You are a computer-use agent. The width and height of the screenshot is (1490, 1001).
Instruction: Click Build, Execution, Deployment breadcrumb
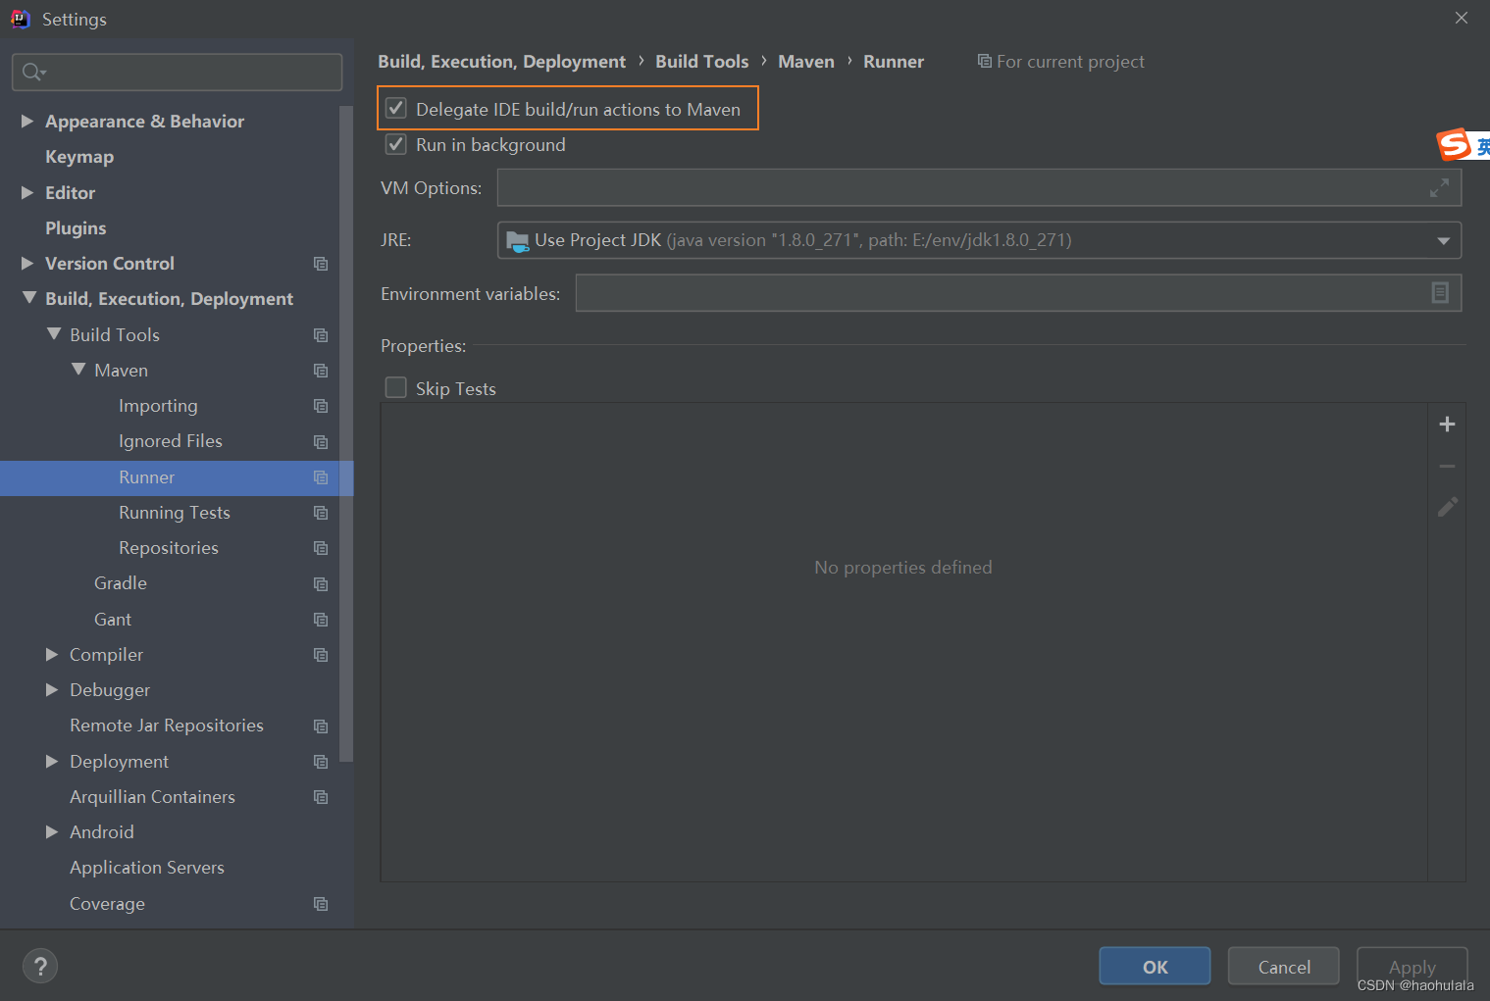click(x=501, y=61)
